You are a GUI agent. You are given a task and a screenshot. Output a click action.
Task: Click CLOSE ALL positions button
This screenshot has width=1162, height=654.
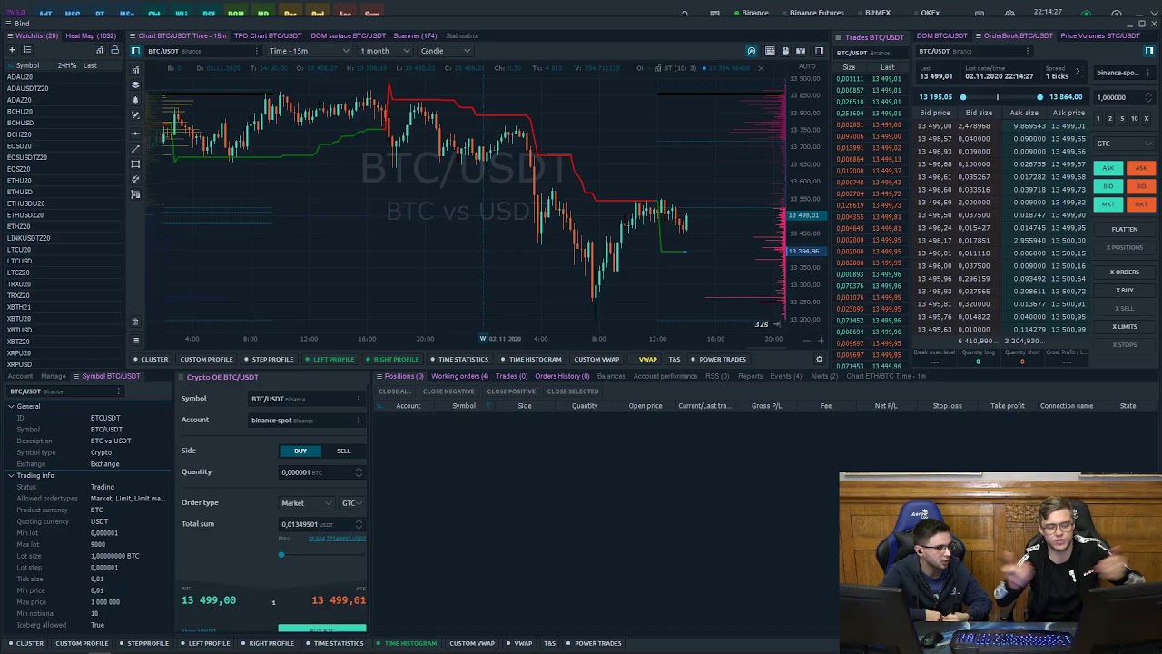395,391
